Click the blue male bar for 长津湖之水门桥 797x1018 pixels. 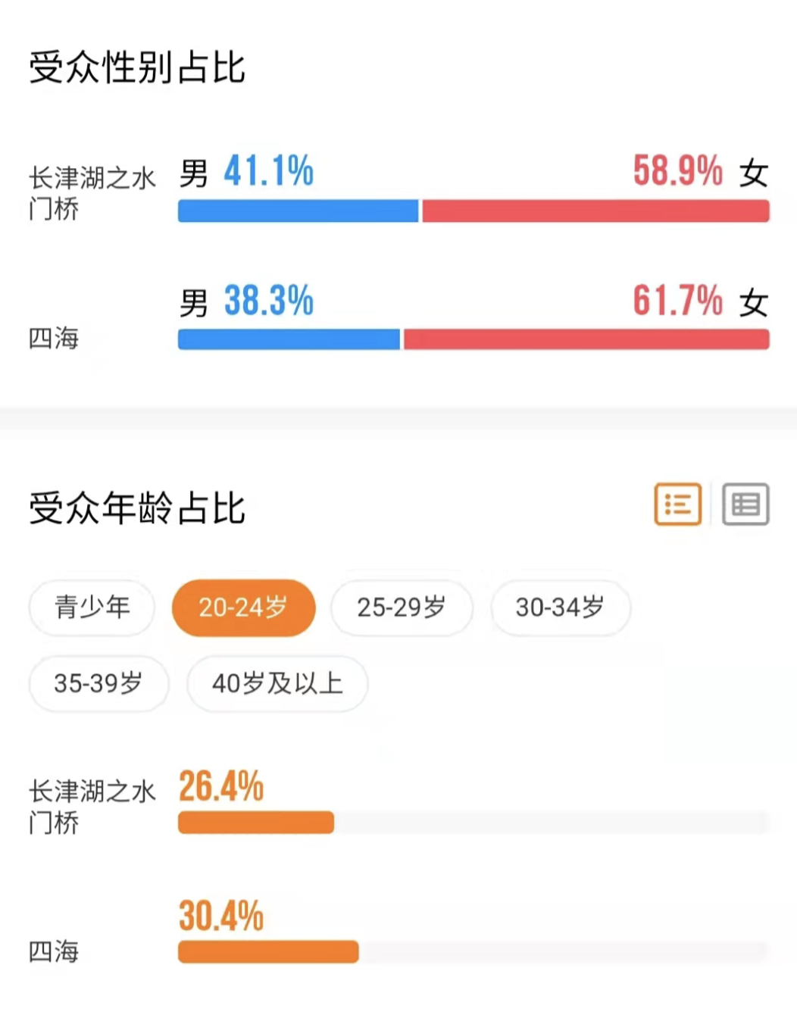tap(298, 211)
